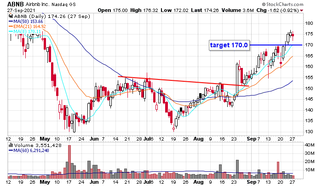This screenshot has height=186, width=322.
Task: Click the ABNB (Daily) 174.26 legend text
Action: point(52,17)
